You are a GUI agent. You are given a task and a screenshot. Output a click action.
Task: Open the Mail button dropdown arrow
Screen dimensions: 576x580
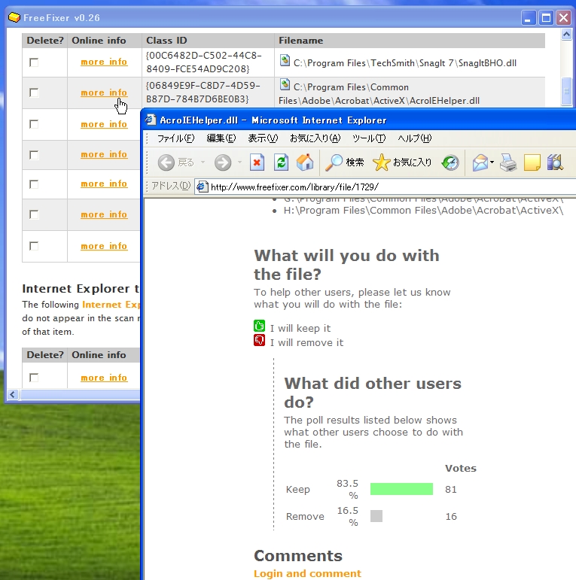[x=492, y=162]
